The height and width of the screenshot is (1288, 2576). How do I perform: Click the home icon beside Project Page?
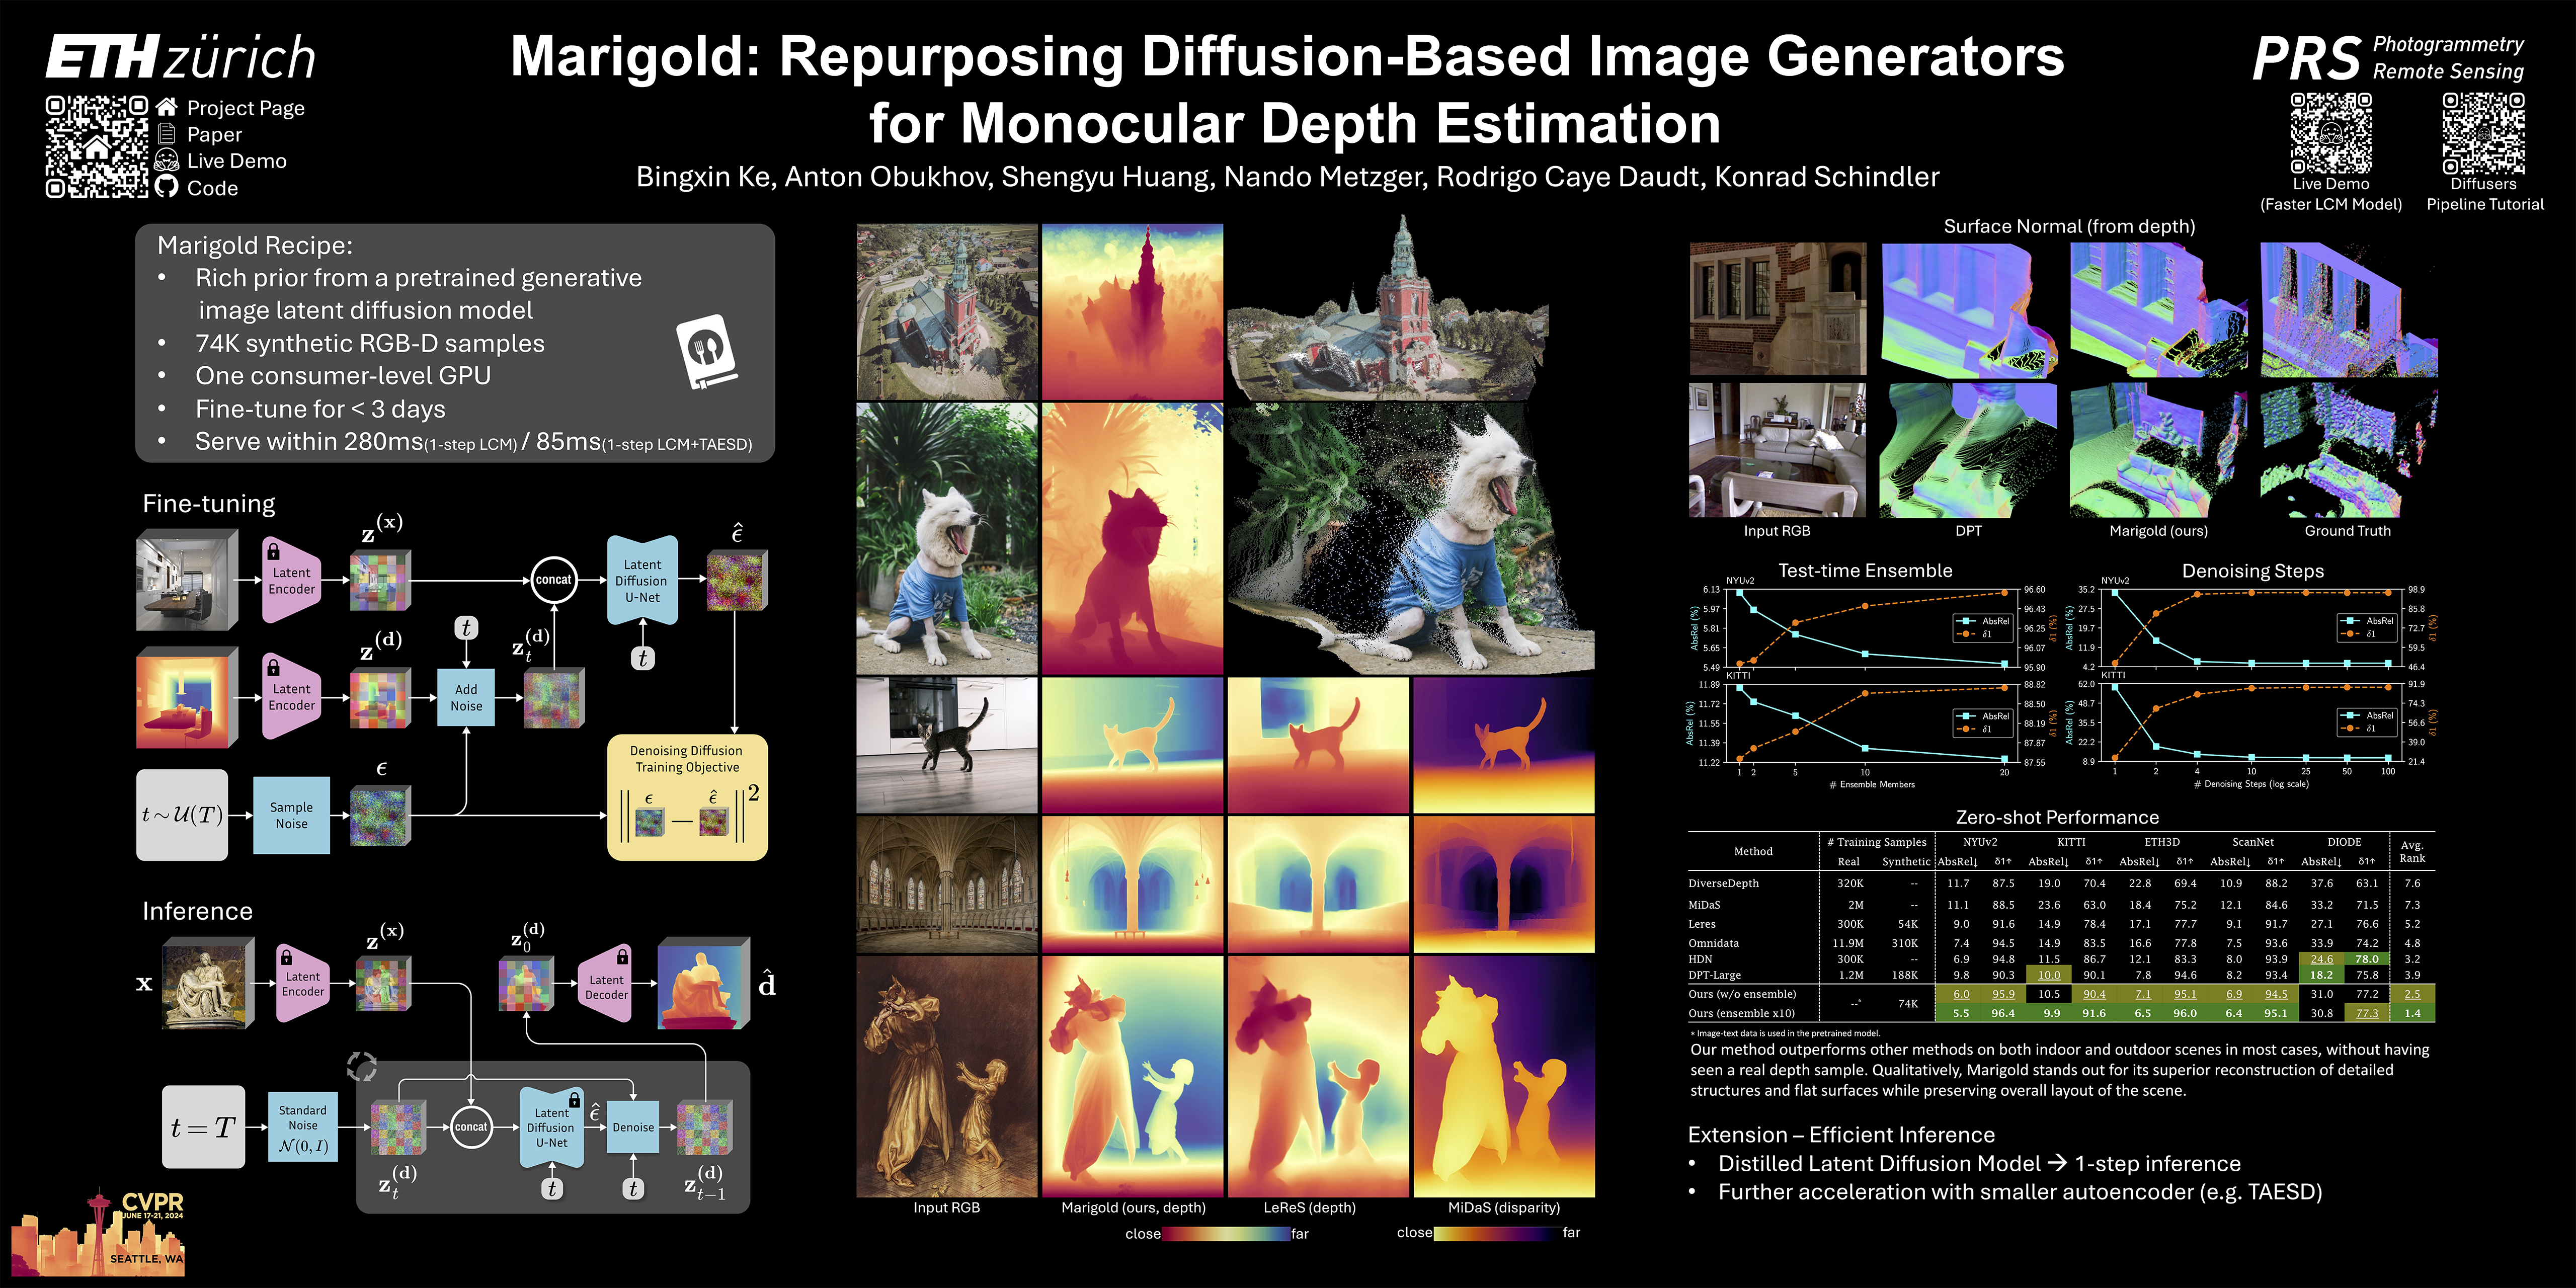(167, 107)
